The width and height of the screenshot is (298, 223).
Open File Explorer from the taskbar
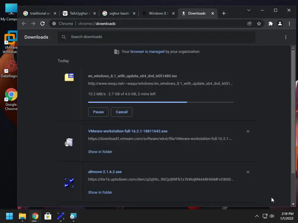[22, 216]
